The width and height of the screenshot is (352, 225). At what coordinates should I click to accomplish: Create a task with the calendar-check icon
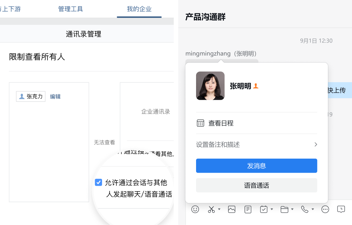264,209
